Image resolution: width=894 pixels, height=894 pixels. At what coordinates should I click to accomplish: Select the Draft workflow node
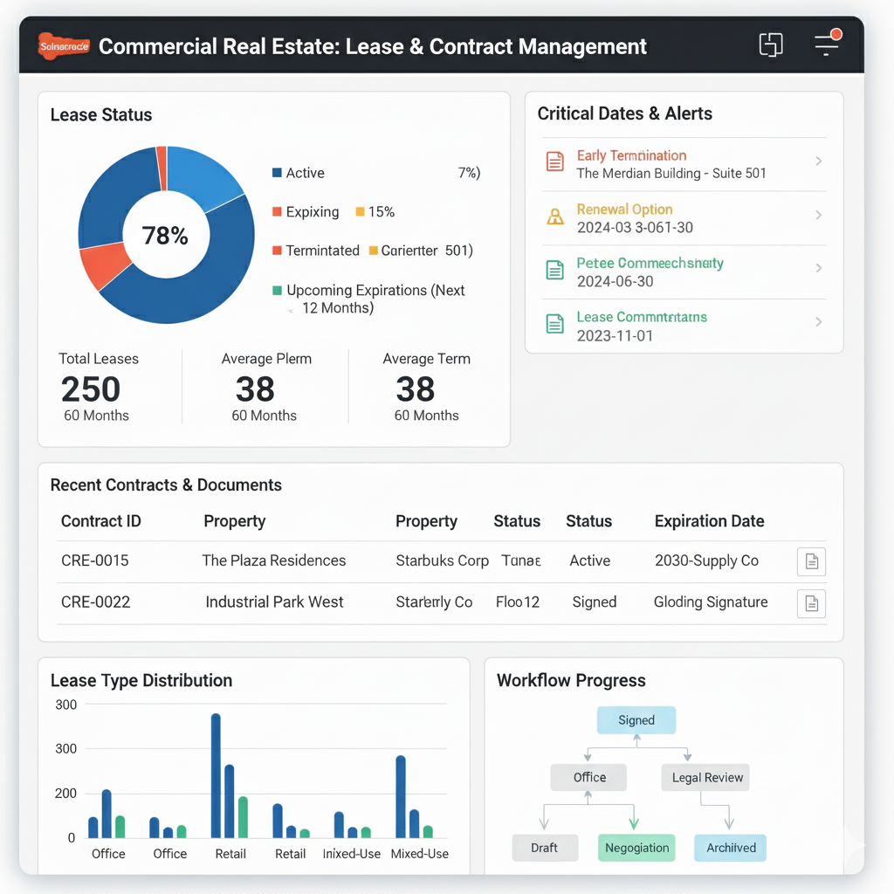(545, 848)
